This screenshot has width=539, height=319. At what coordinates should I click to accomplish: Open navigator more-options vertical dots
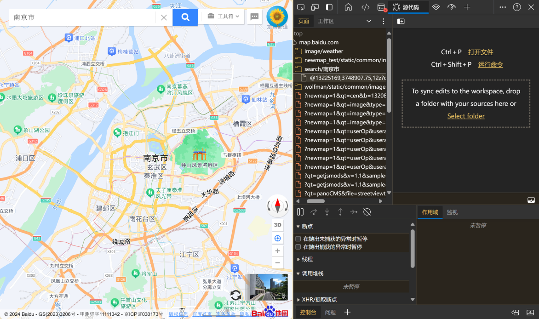click(x=383, y=21)
